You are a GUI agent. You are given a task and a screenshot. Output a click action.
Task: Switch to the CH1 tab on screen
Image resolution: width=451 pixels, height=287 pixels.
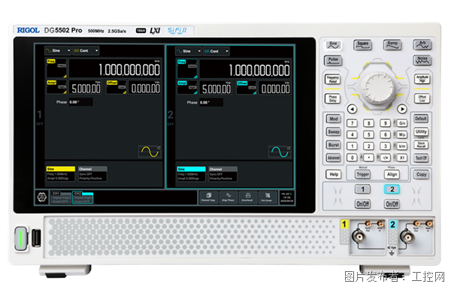(x=61, y=198)
